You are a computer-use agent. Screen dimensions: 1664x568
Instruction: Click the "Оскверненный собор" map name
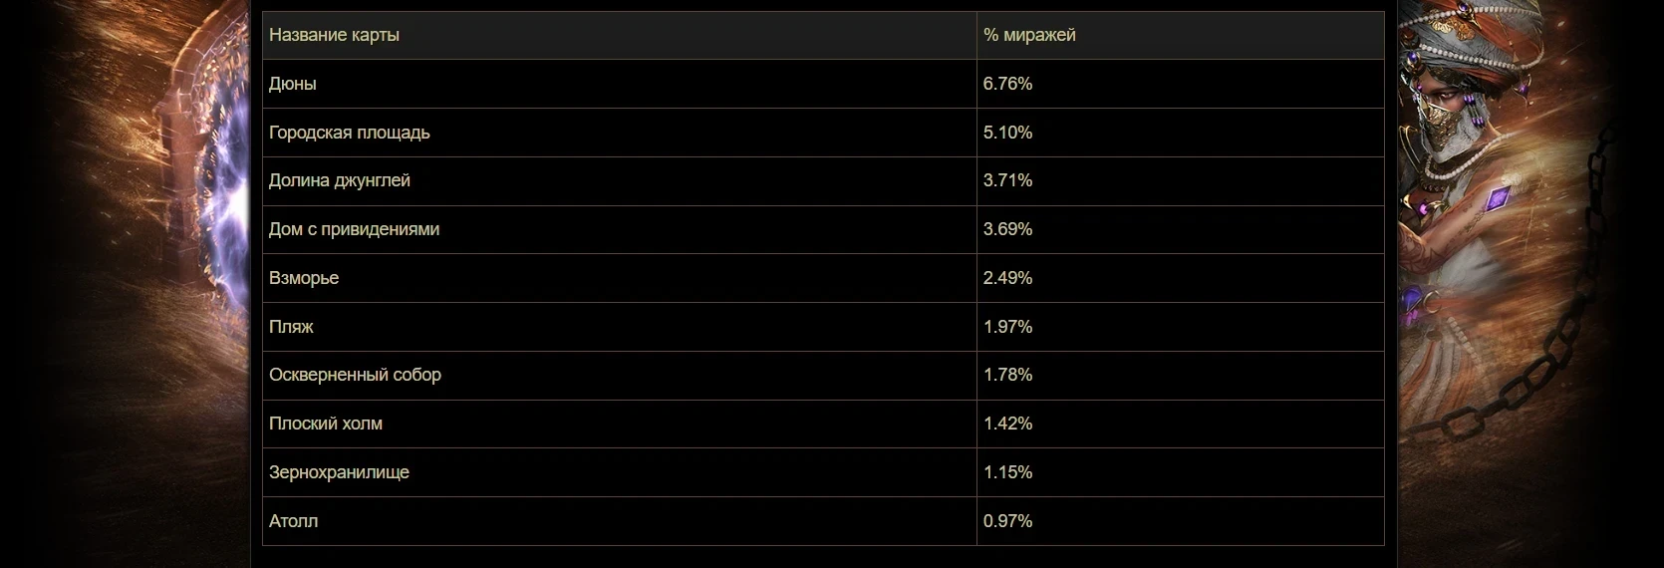pyautogui.click(x=355, y=375)
